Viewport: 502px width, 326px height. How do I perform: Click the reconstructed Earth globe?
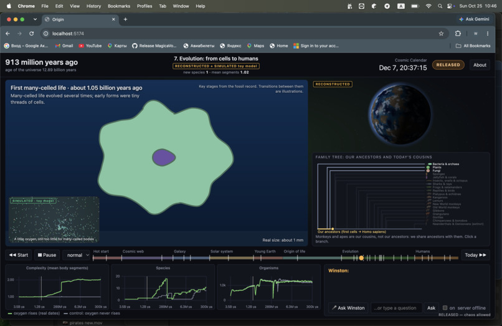pyautogui.click(x=399, y=114)
